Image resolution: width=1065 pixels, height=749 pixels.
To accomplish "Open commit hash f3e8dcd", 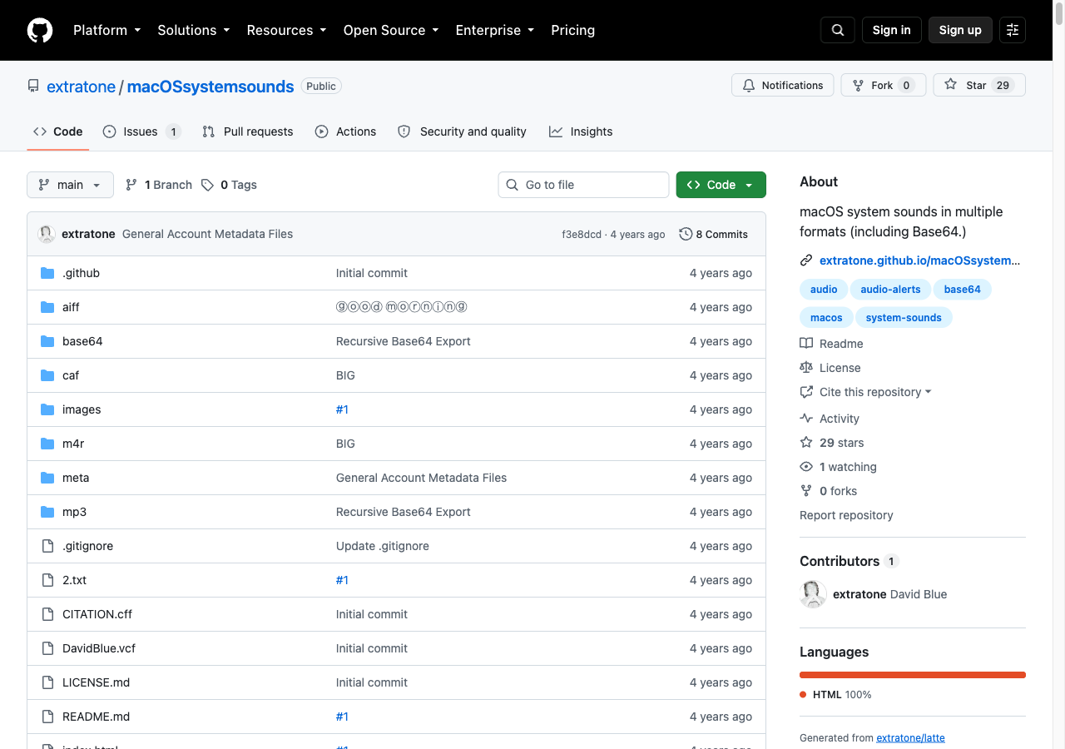I will click(582, 235).
